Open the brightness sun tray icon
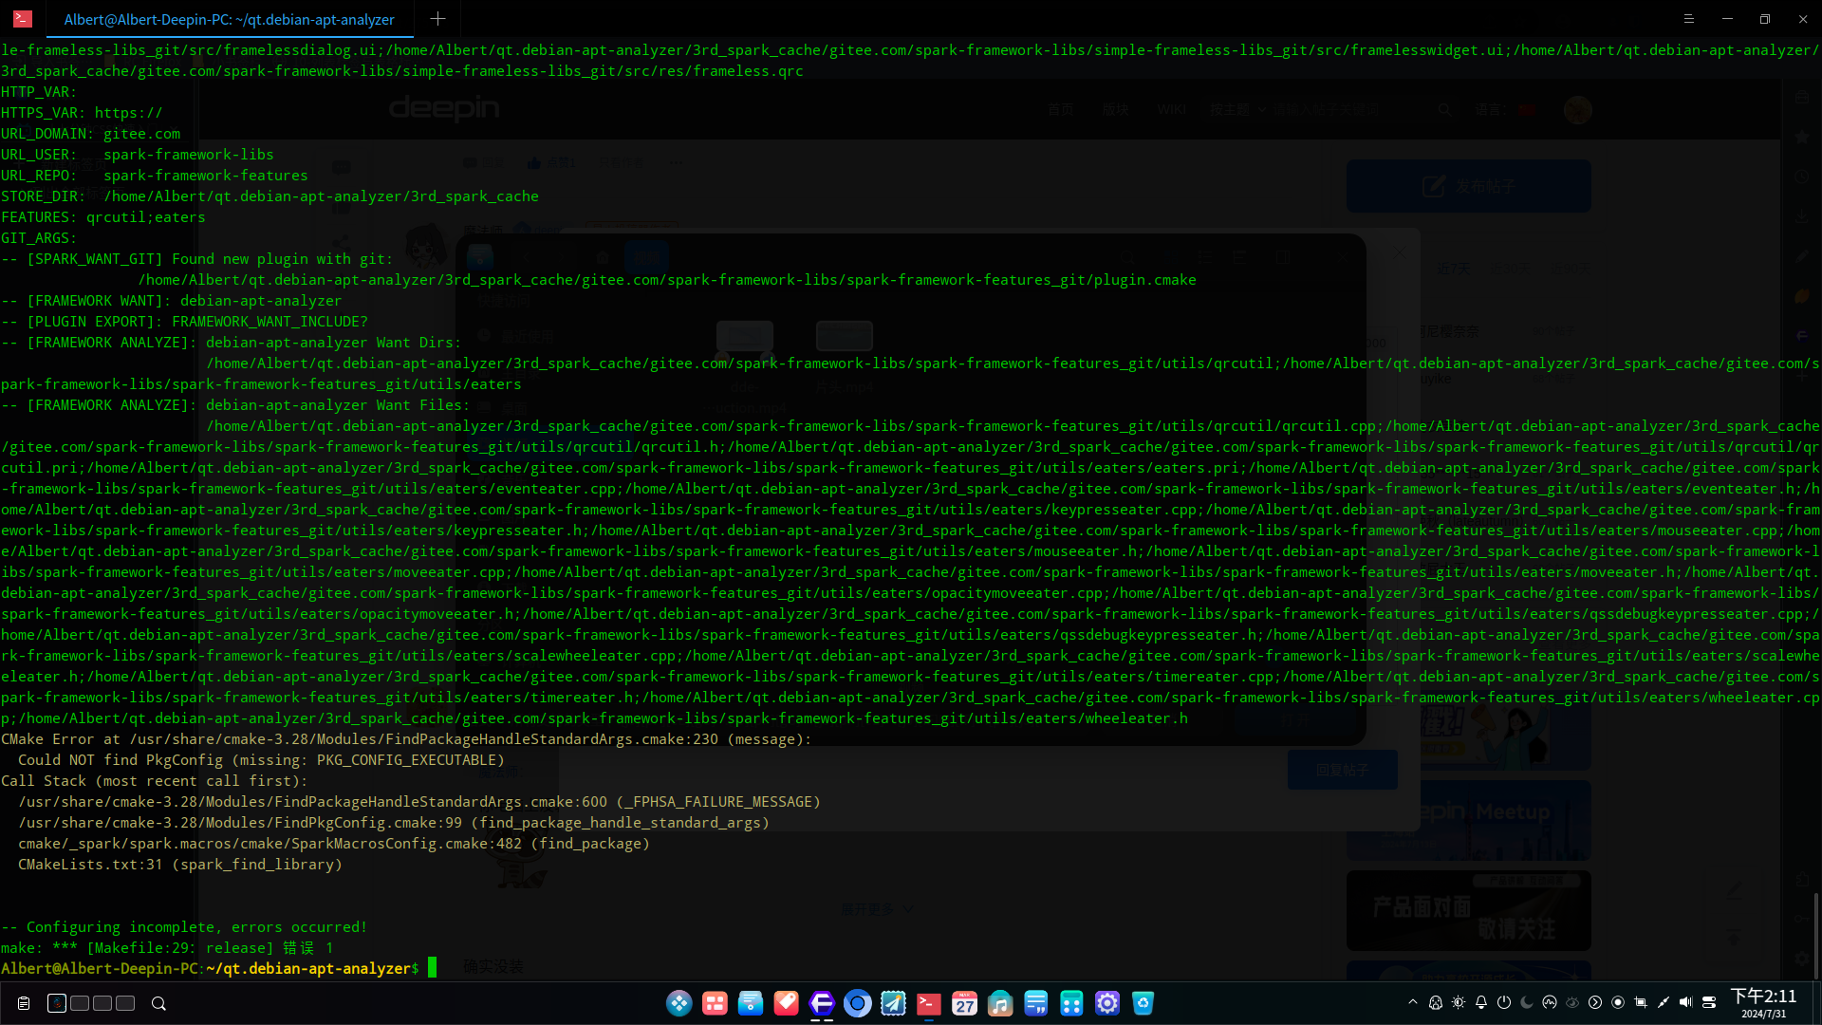The image size is (1822, 1025). coord(1459,1002)
